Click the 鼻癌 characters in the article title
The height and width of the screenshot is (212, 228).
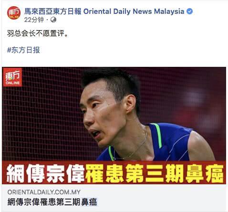[89, 202]
